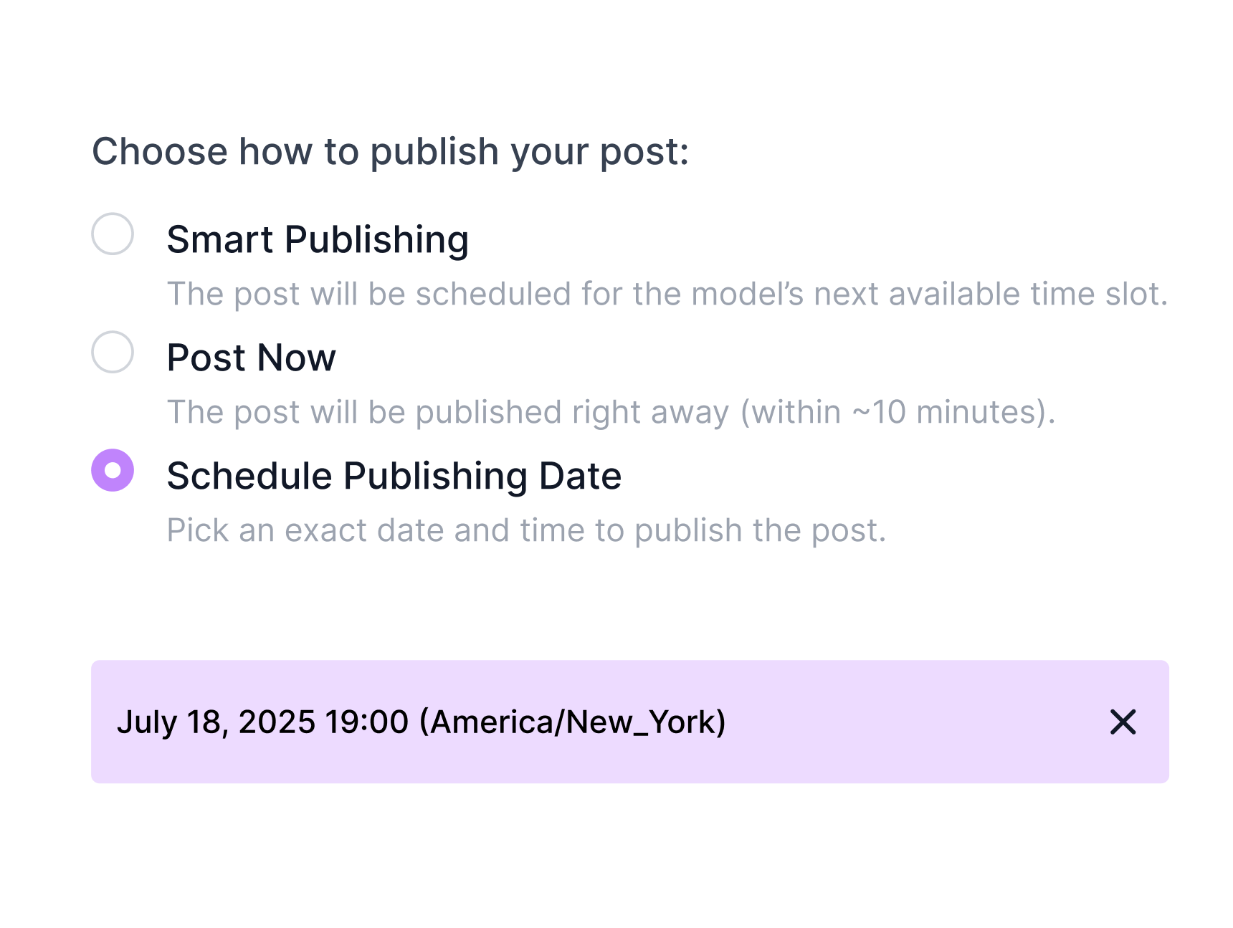Image resolution: width=1233 pixels, height=928 pixels.
Task: Click the "Schedule Publishing Date" label text
Action: tap(394, 476)
